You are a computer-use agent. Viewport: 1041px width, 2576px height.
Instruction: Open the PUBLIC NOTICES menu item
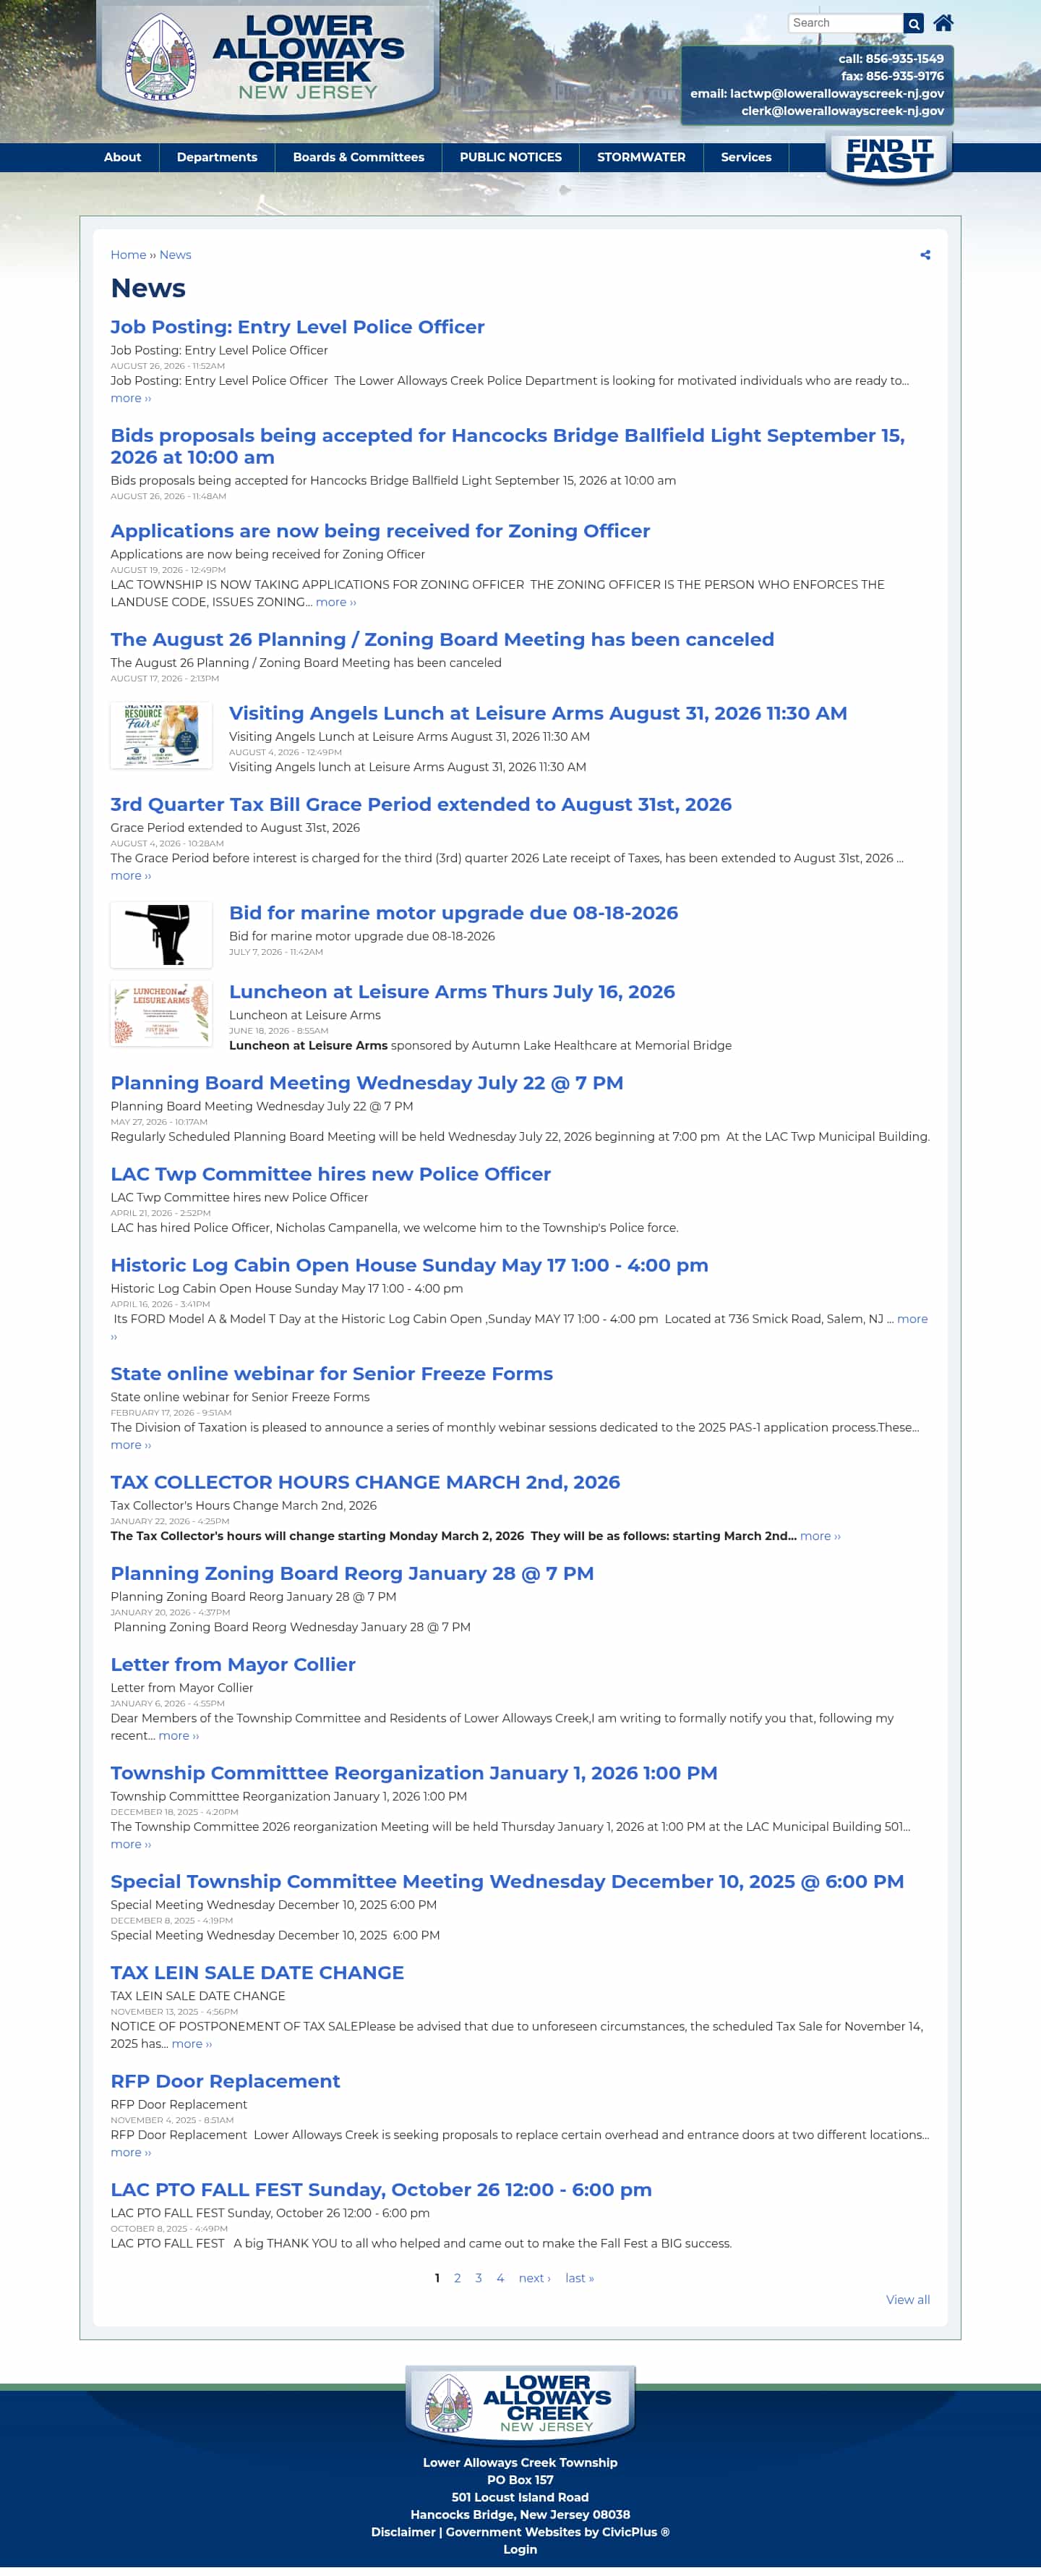tap(510, 157)
